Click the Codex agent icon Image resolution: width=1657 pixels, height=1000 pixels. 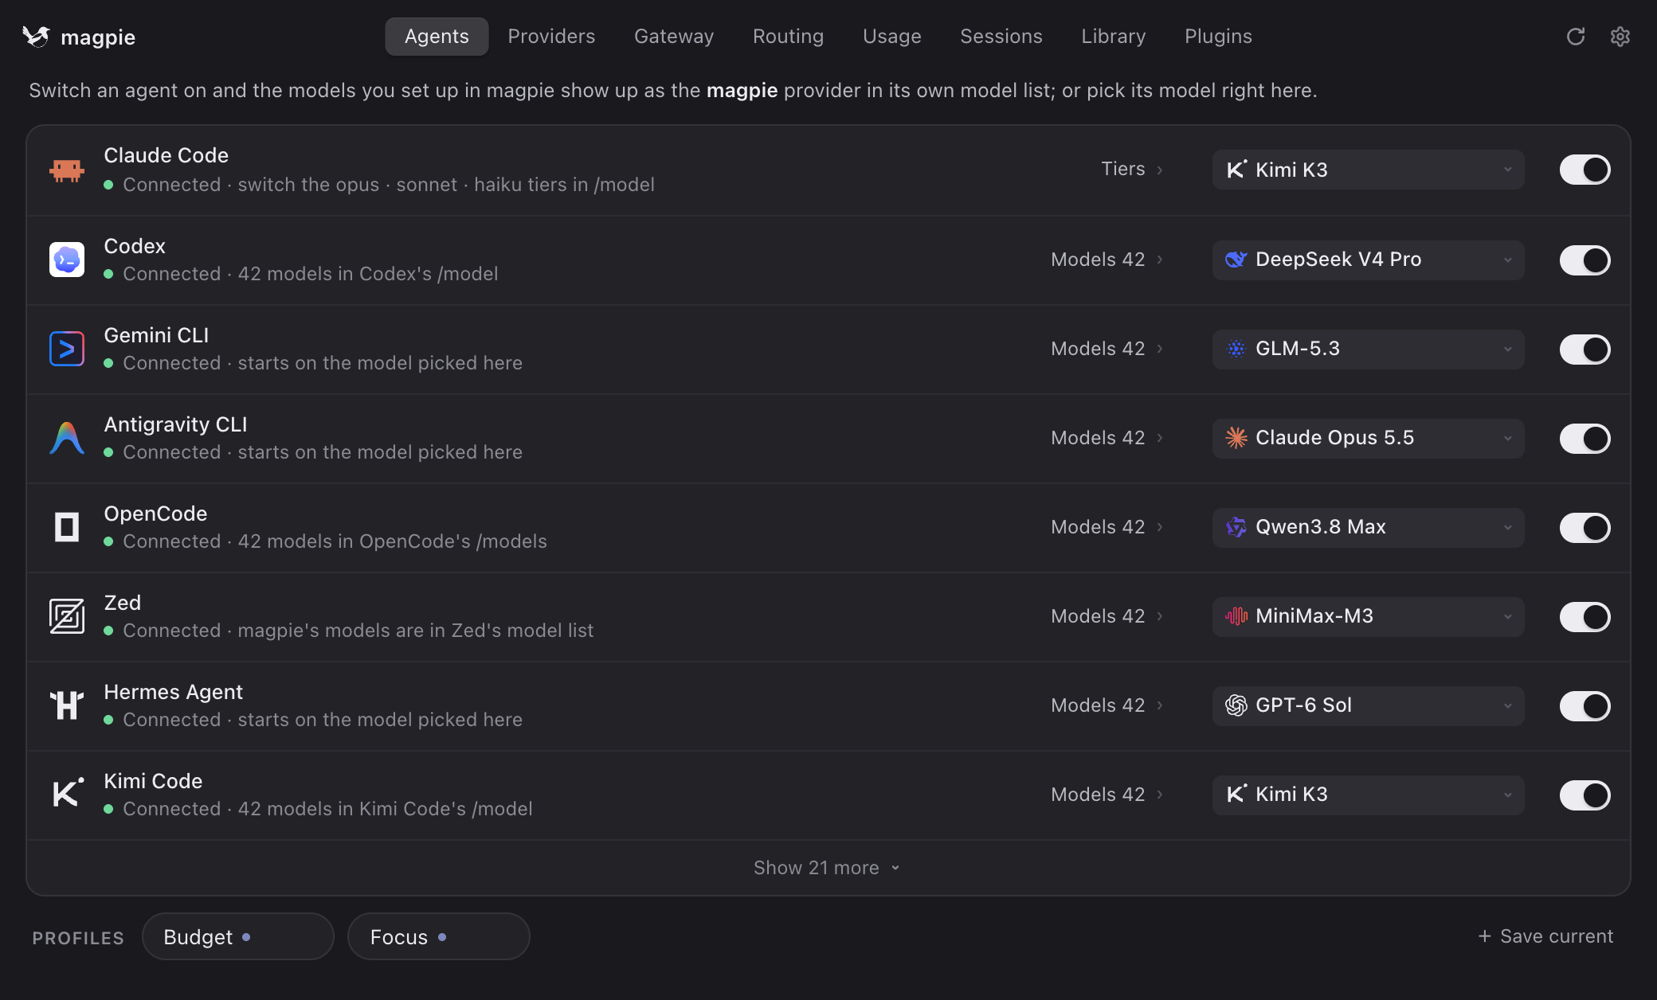pyautogui.click(x=67, y=260)
